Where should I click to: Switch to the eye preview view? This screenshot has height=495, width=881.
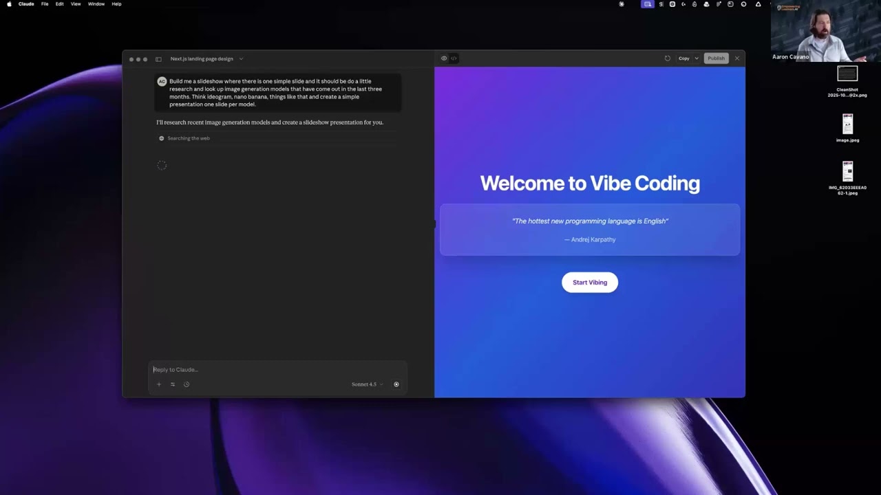click(x=444, y=58)
